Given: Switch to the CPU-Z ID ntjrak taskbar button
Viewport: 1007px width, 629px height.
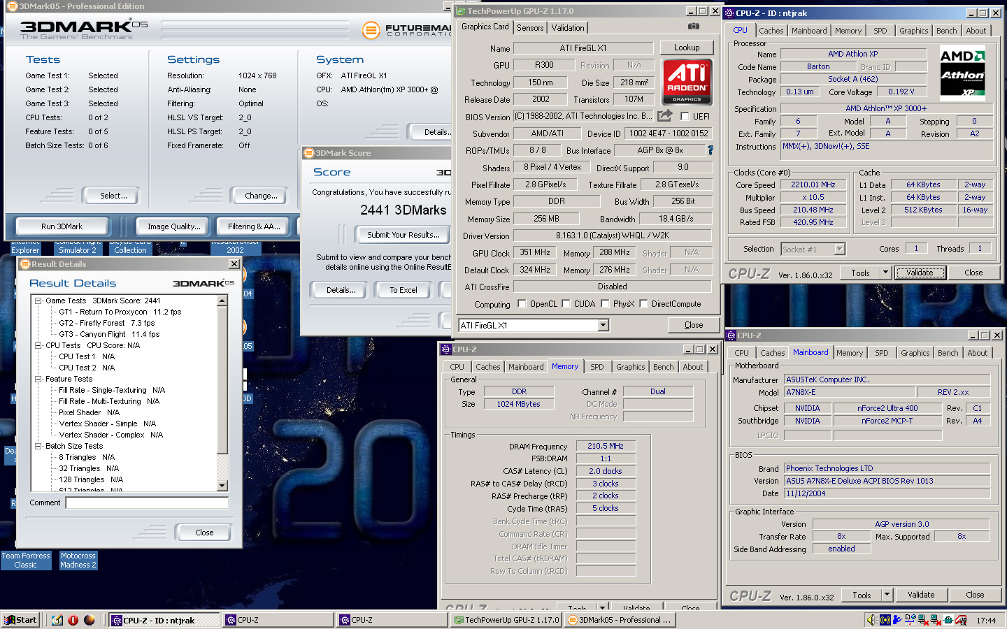Looking at the screenshot, I should point(164,620).
